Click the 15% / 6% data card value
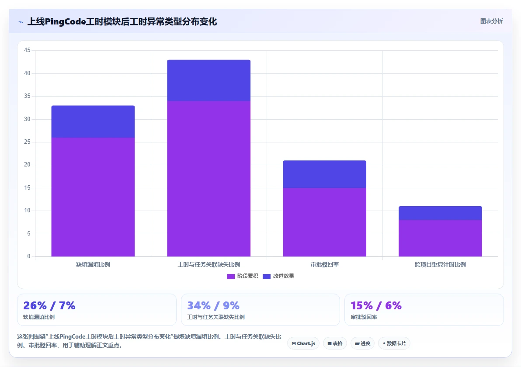 coord(376,305)
